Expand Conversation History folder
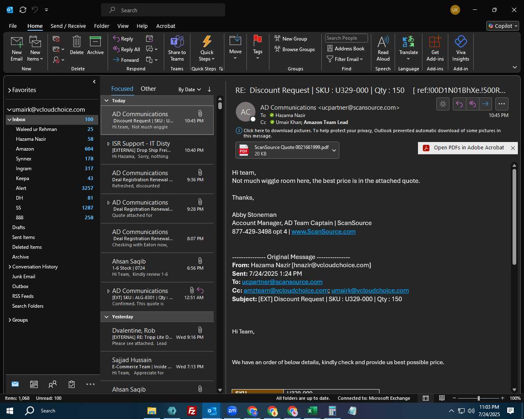This screenshot has width=524, height=419. (x=10, y=267)
